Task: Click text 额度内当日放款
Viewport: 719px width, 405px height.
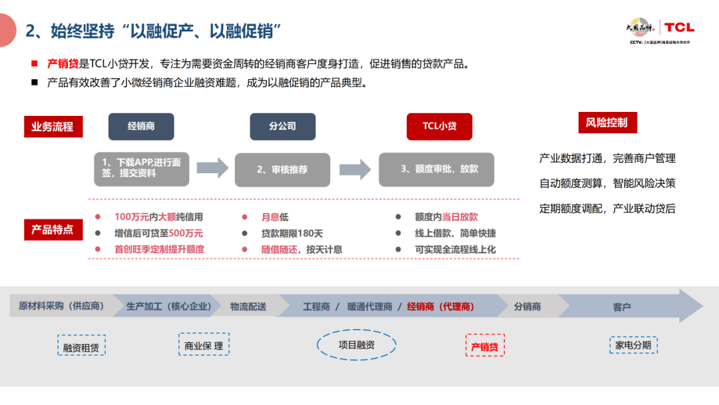Action: point(446,216)
